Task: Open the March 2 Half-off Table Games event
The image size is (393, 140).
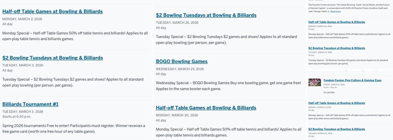Action: point(52,11)
